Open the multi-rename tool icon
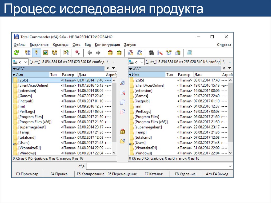This screenshot has height=203, width=271. [160, 53]
